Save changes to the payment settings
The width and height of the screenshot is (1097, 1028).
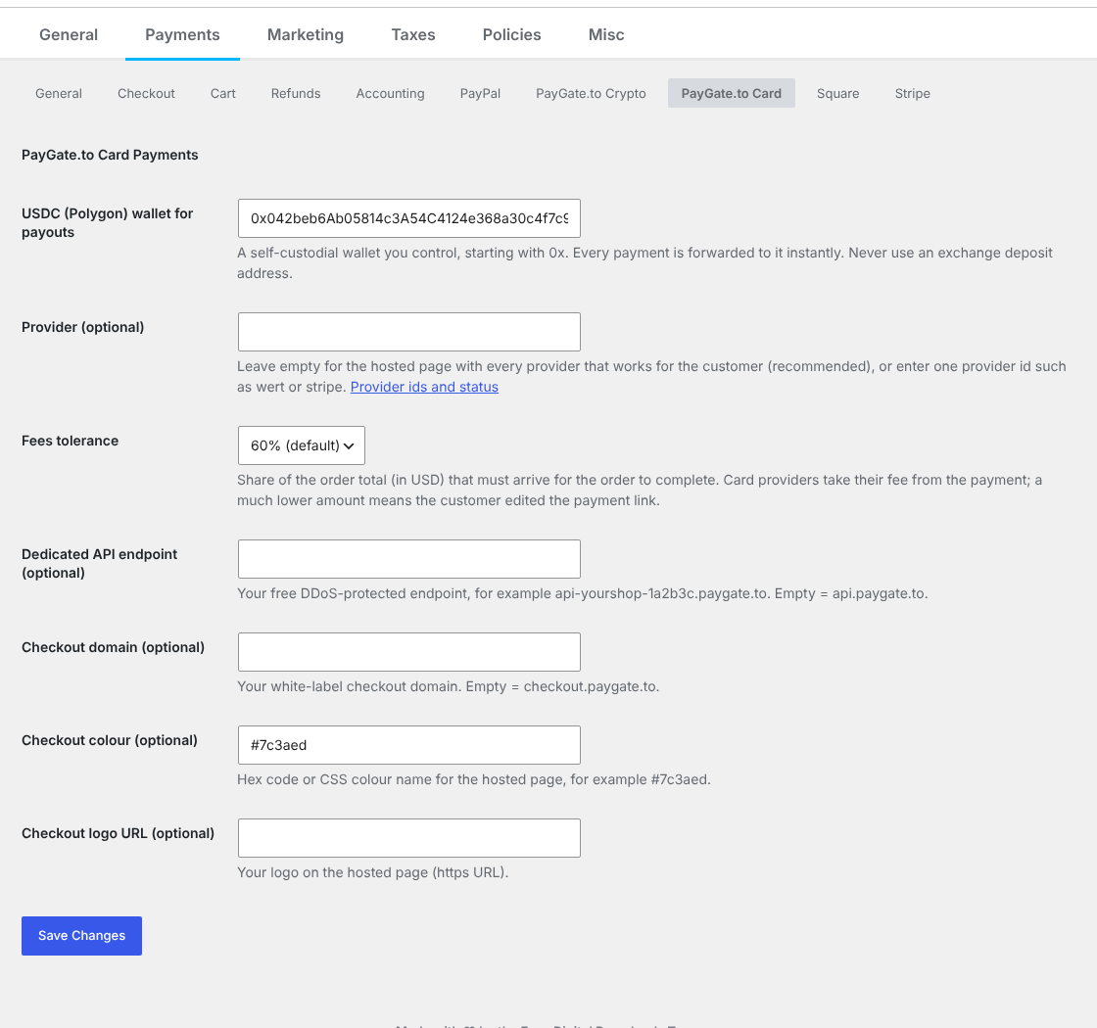click(x=82, y=936)
